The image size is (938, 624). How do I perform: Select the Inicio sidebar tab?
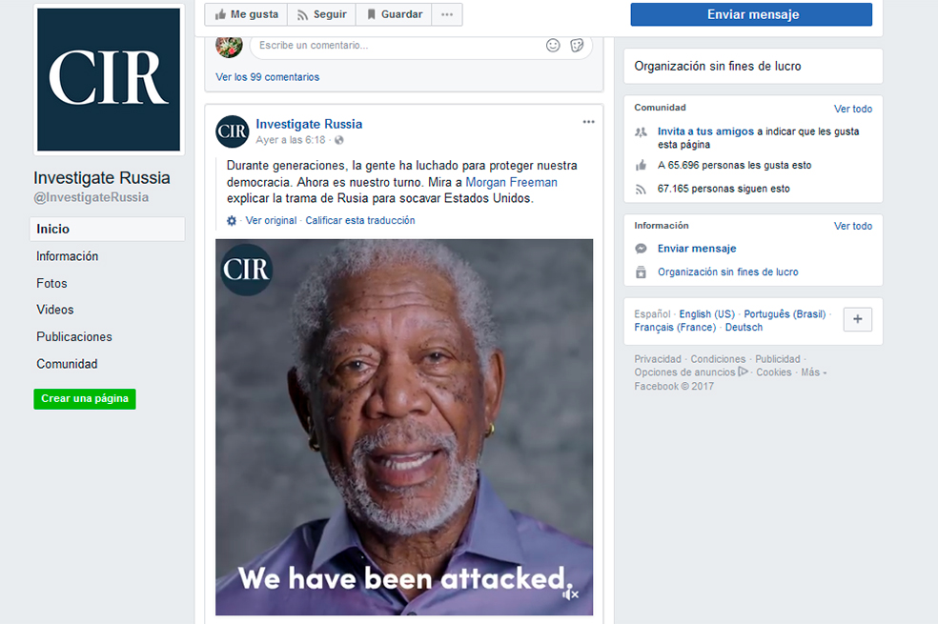(x=107, y=229)
